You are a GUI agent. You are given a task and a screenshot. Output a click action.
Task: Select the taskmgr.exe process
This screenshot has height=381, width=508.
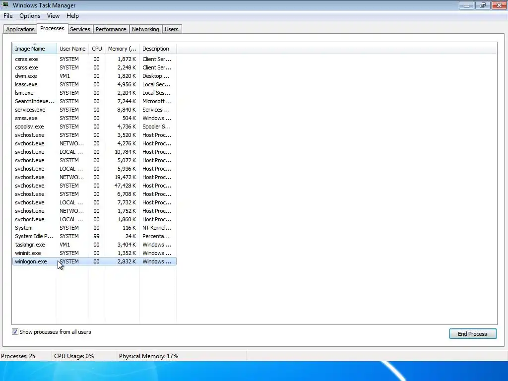point(94,245)
